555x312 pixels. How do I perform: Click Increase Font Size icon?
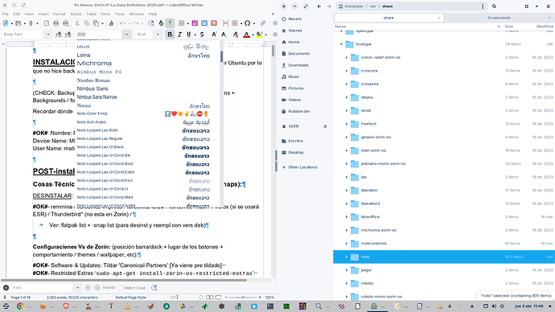[x=214, y=35]
